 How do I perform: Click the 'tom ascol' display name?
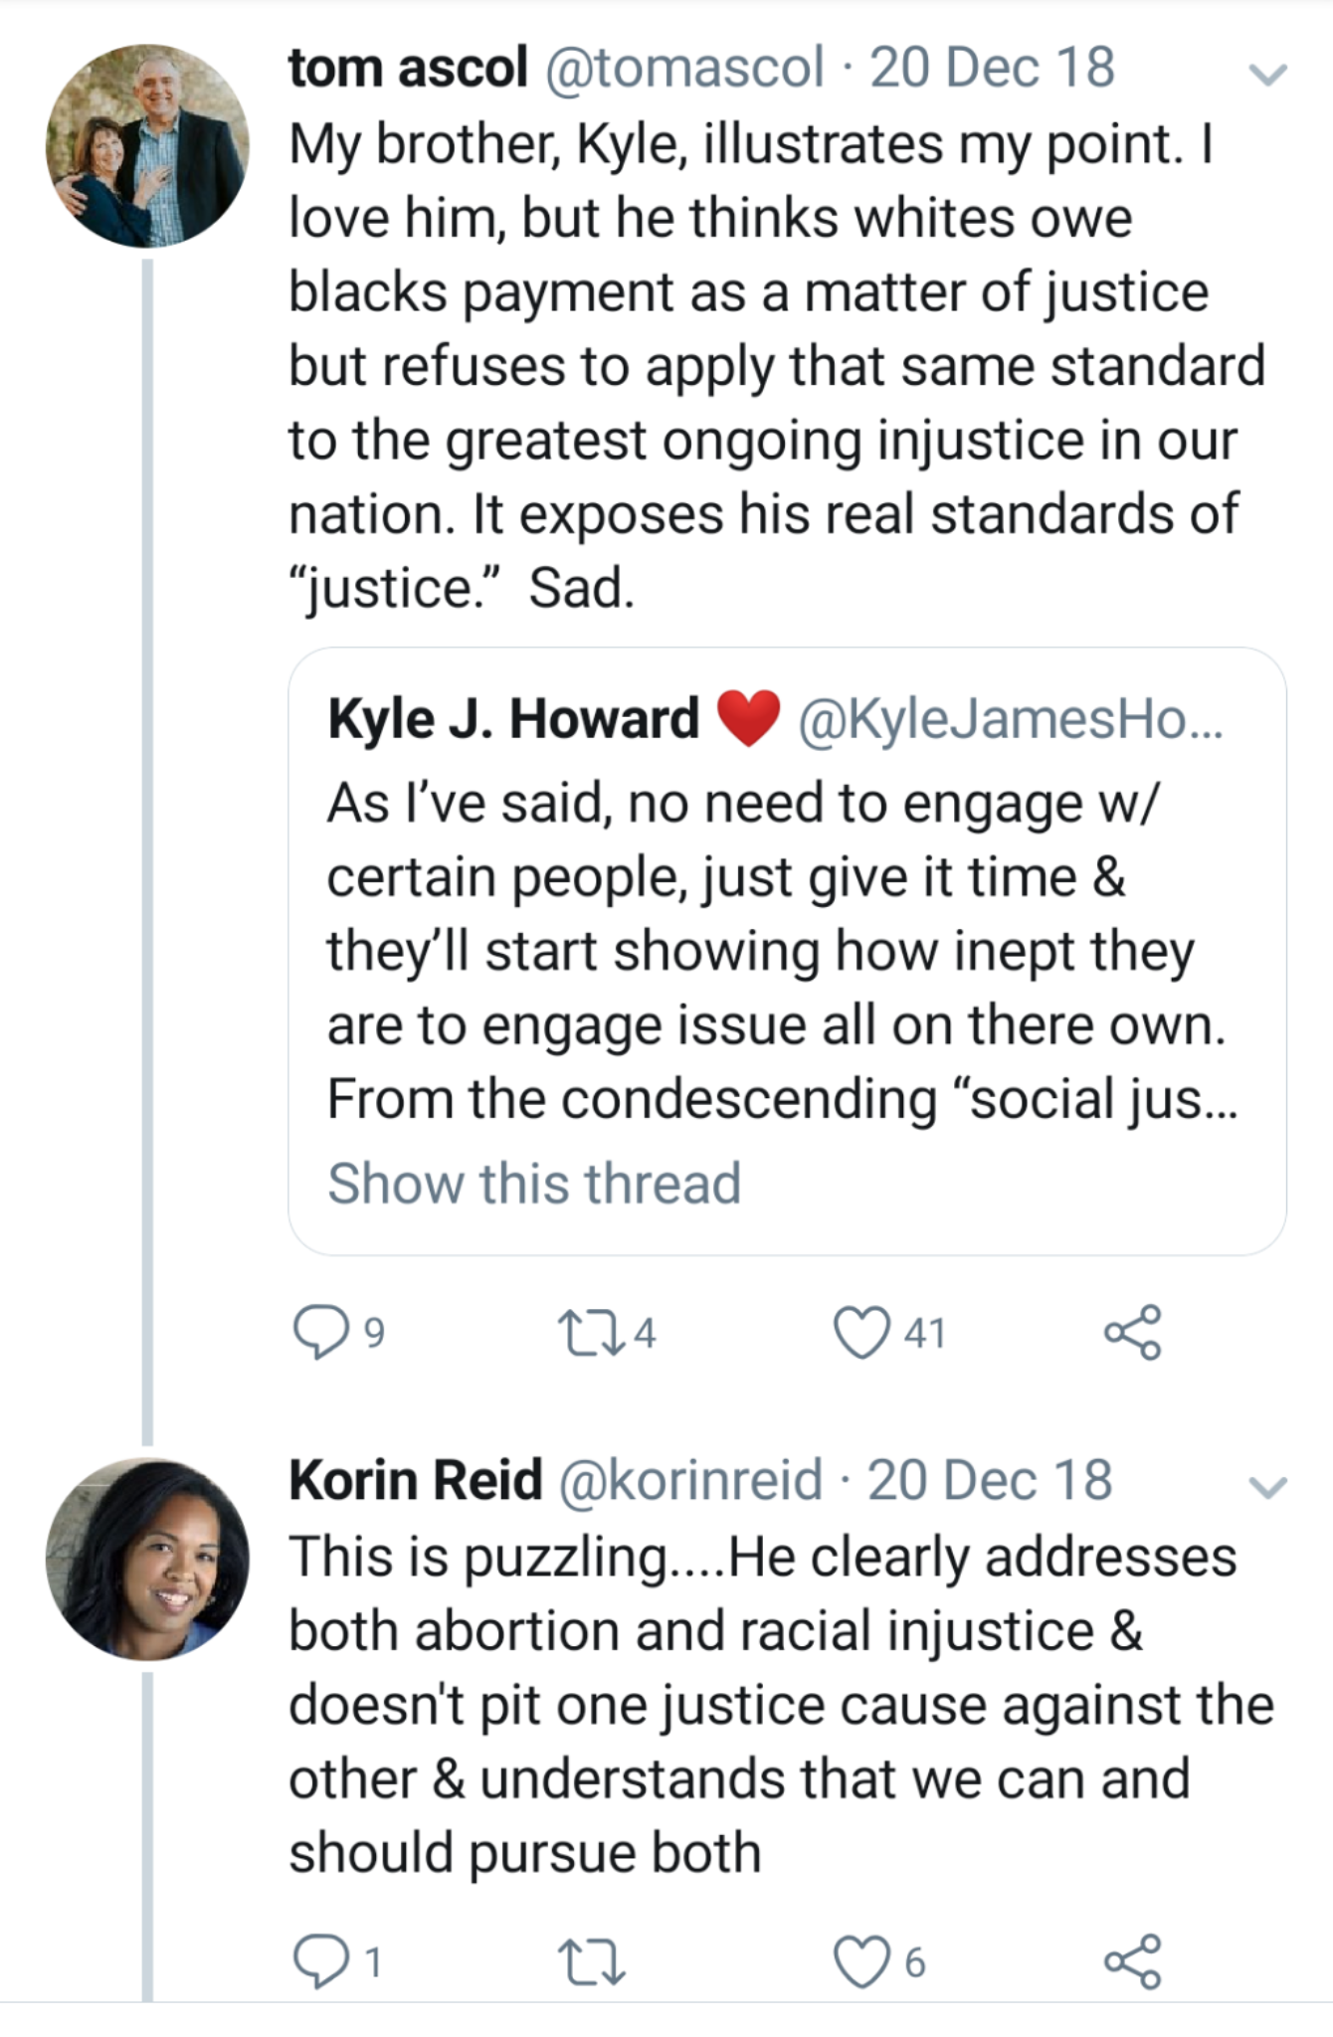(408, 68)
